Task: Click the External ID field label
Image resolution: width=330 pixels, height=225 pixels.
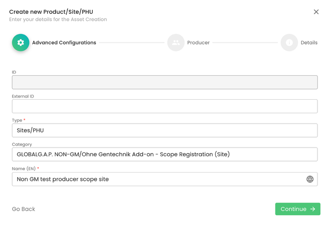Action: (23, 96)
